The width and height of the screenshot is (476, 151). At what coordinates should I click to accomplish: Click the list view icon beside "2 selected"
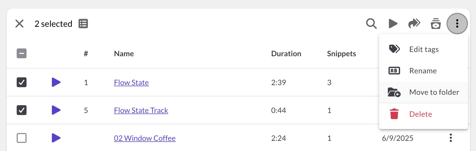(83, 24)
